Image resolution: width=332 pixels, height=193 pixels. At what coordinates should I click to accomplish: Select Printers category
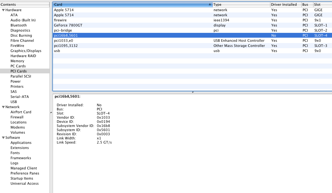click(x=17, y=86)
